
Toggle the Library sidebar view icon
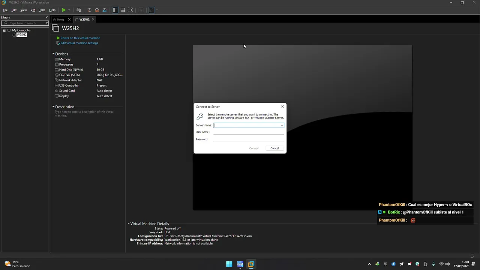pos(115,10)
